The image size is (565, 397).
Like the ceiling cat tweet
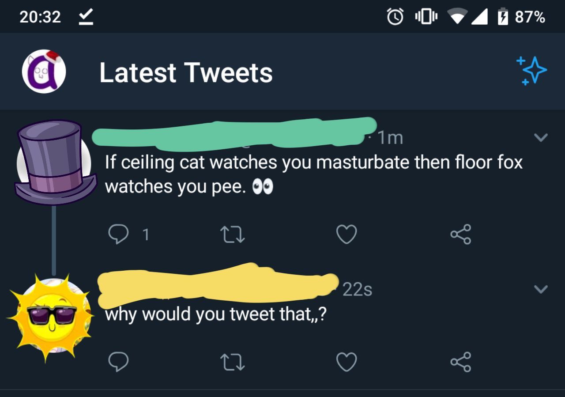pos(347,234)
